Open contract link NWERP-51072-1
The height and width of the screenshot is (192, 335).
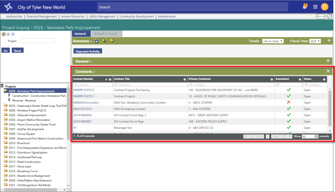pyautogui.click(x=84, y=96)
